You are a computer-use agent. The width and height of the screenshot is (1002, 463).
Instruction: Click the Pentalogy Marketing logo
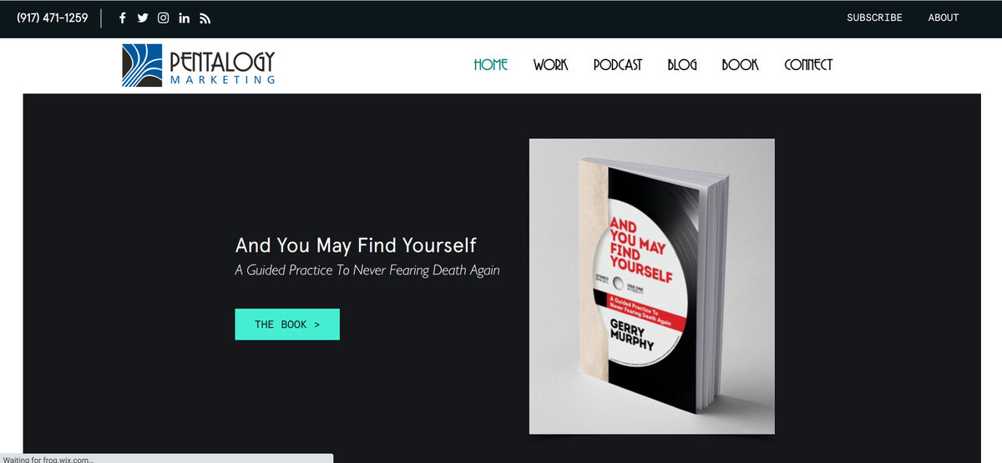coord(199,65)
